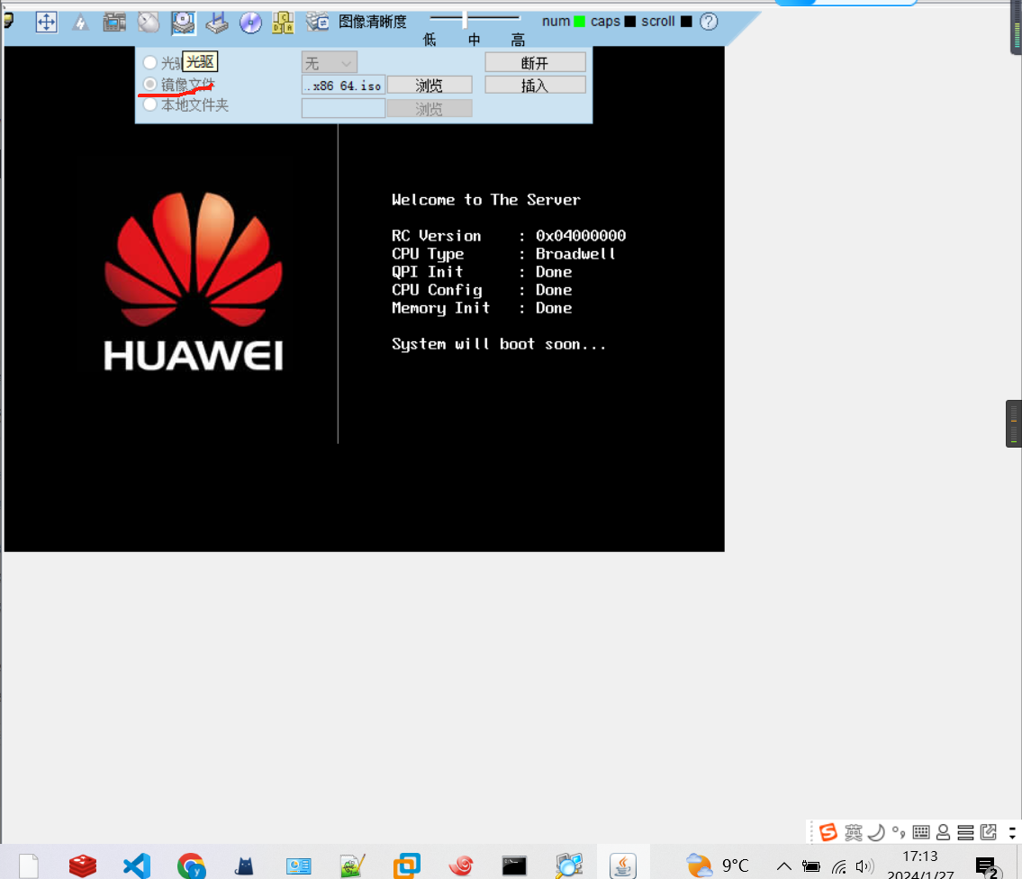Click the mouse settings icon

click(x=149, y=23)
